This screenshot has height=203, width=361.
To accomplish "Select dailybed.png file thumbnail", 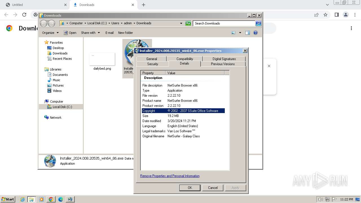I will 102,59.
